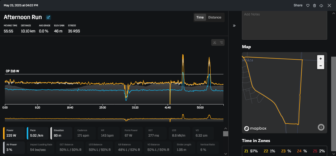Delete the activity using the trash icon
Image resolution: width=336 pixels, height=156 pixels.
314,5
